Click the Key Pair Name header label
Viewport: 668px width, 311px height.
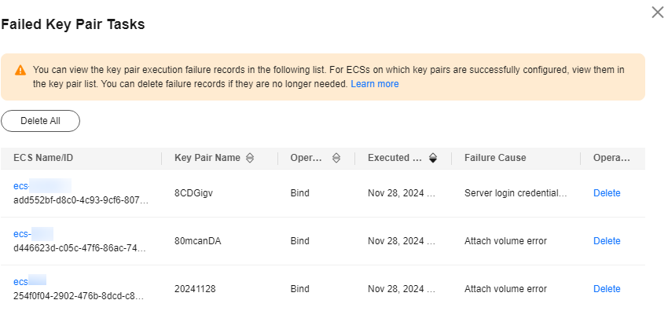point(207,158)
